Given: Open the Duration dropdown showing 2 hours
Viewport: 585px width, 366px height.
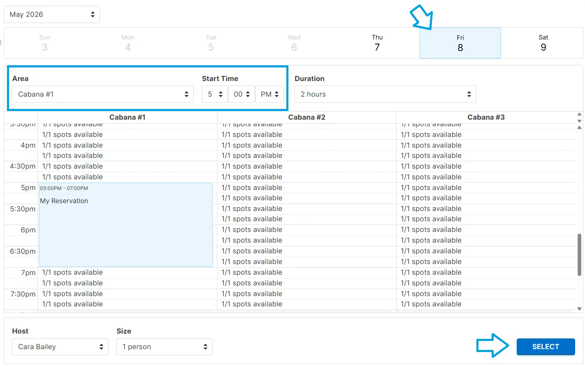Looking at the screenshot, I should pyautogui.click(x=385, y=94).
